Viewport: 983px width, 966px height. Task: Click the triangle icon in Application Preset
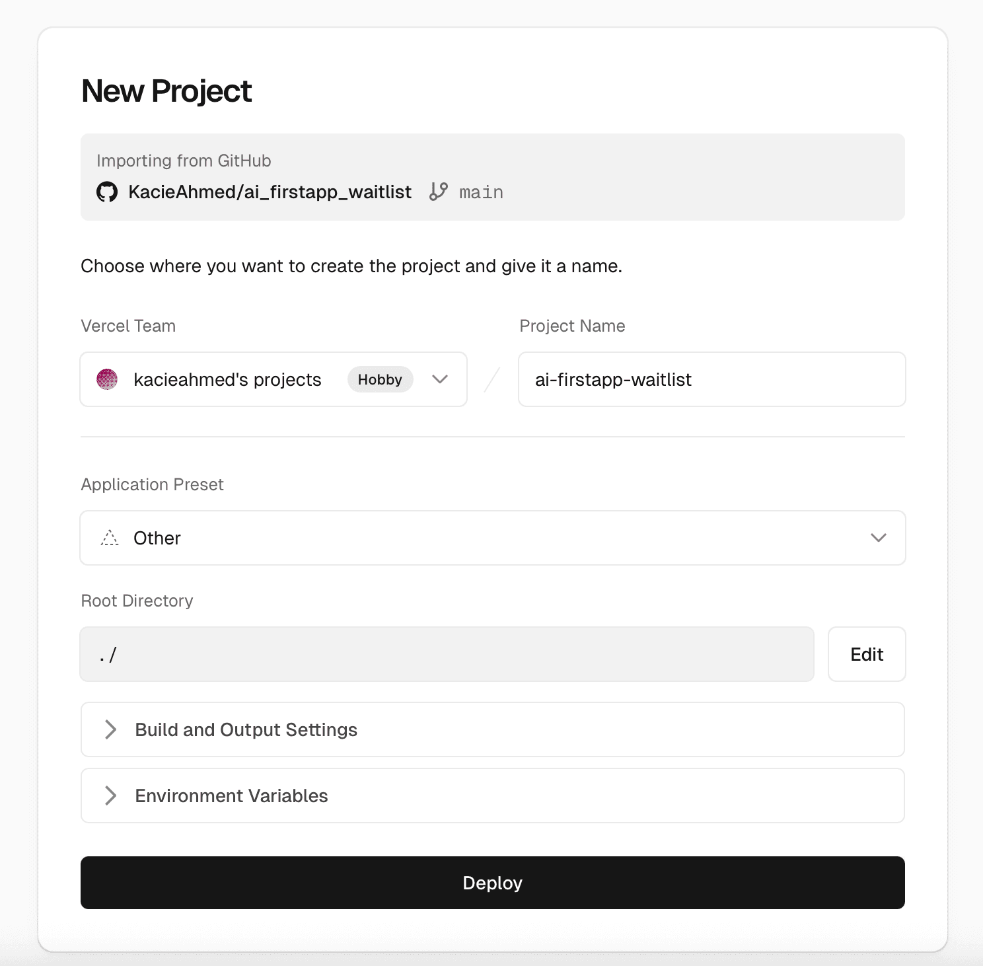click(x=111, y=538)
